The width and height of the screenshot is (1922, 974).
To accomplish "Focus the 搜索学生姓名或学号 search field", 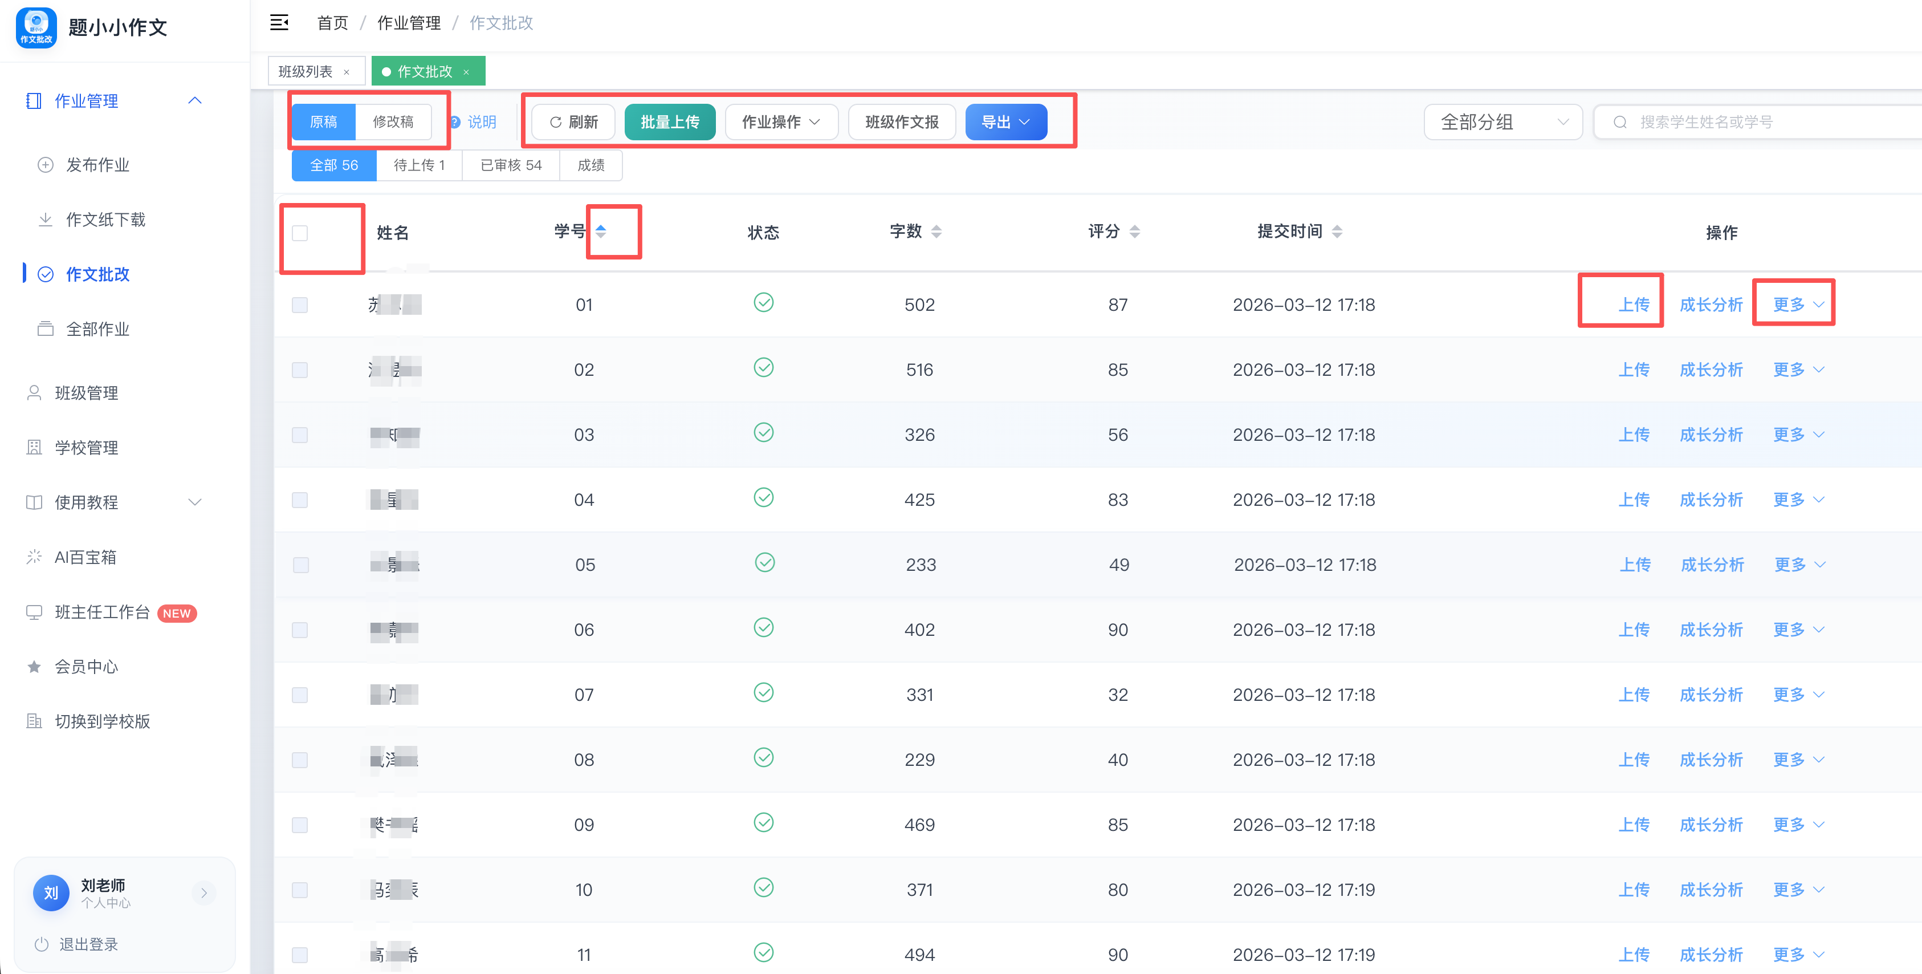I will [x=1757, y=121].
